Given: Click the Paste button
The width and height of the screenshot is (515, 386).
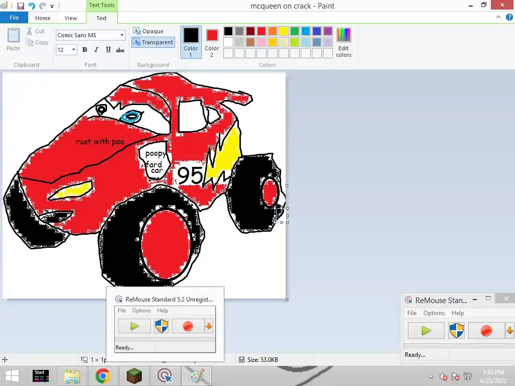Looking at the screenshot, I should click(14, 39).
